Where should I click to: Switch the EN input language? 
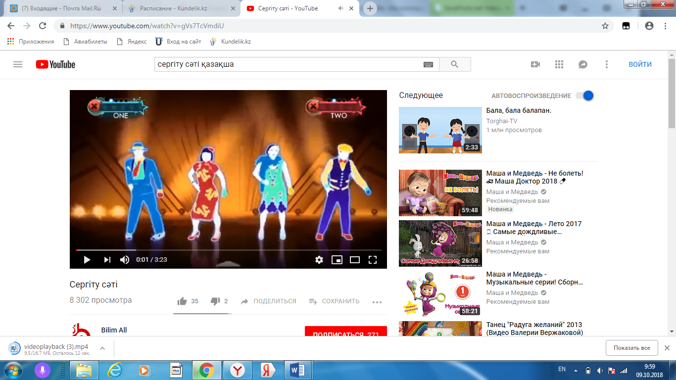coord(562,369)
